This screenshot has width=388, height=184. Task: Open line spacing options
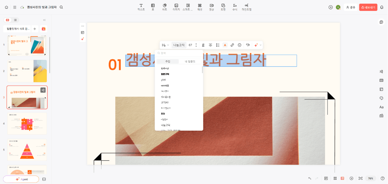pyautogui.click(x=218, y=45)
